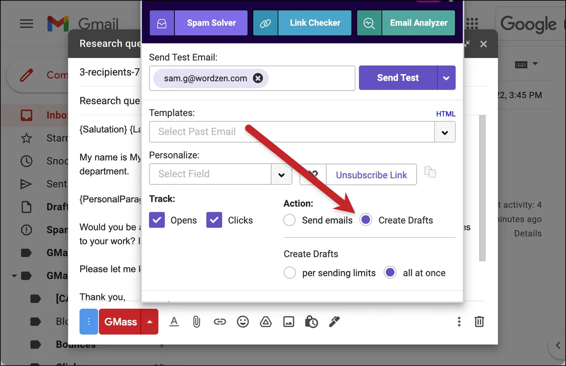Click the insert link icon in compose toolbar

click(x=220, y=322)
